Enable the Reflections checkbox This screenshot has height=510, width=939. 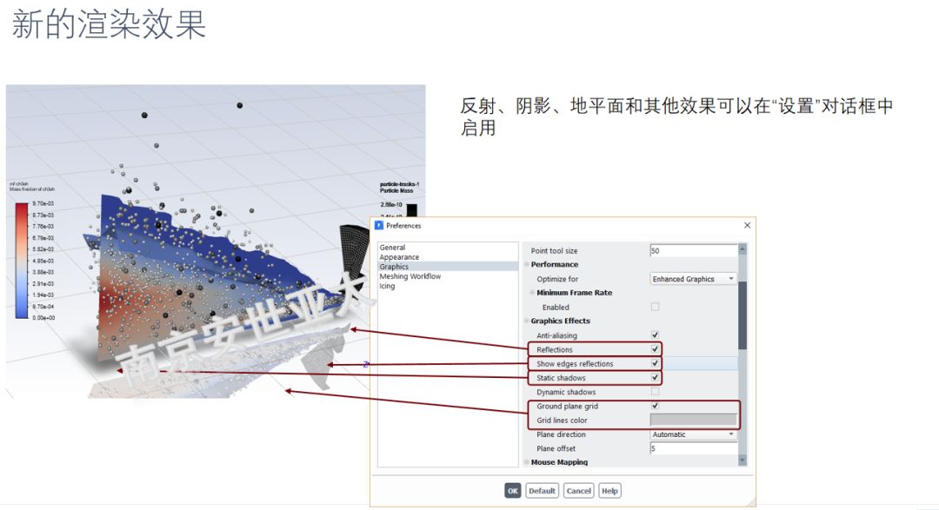[655, 350]
